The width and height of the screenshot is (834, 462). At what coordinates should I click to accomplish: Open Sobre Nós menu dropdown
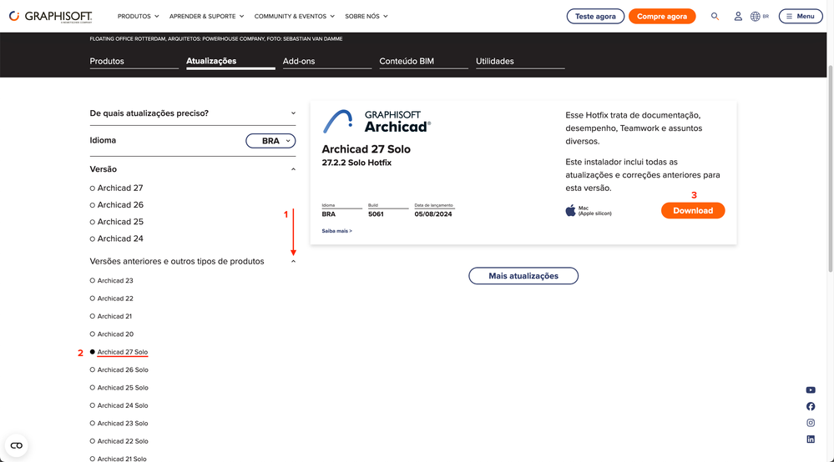[x=366, y=17]
